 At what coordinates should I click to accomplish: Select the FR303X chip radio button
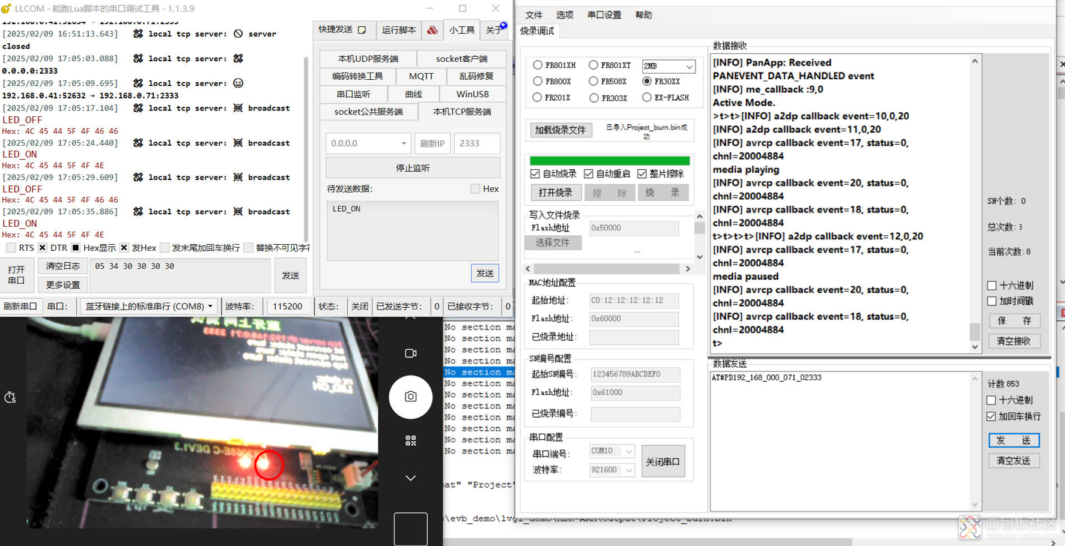pyautogui.click(x=593, y=97)
